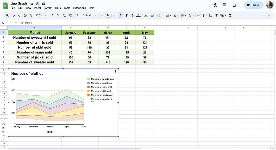Open the borders tool
The width and height of the screenshot is (276, 150).
(152, 15)
